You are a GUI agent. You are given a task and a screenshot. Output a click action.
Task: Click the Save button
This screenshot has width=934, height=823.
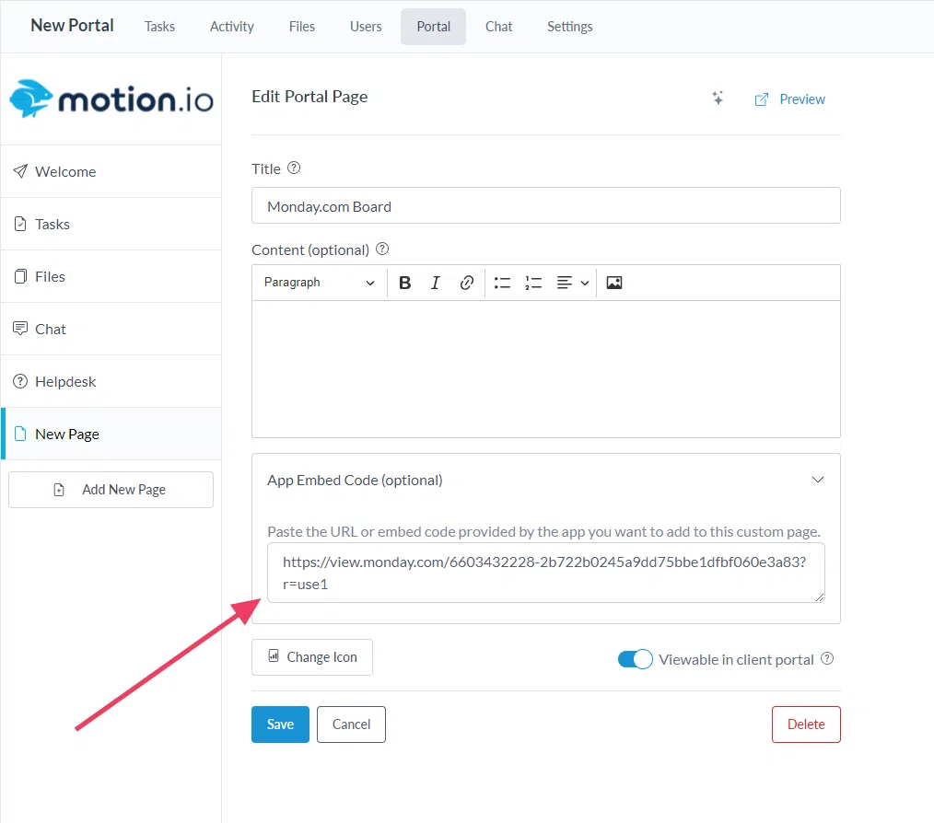pos(280,724)
